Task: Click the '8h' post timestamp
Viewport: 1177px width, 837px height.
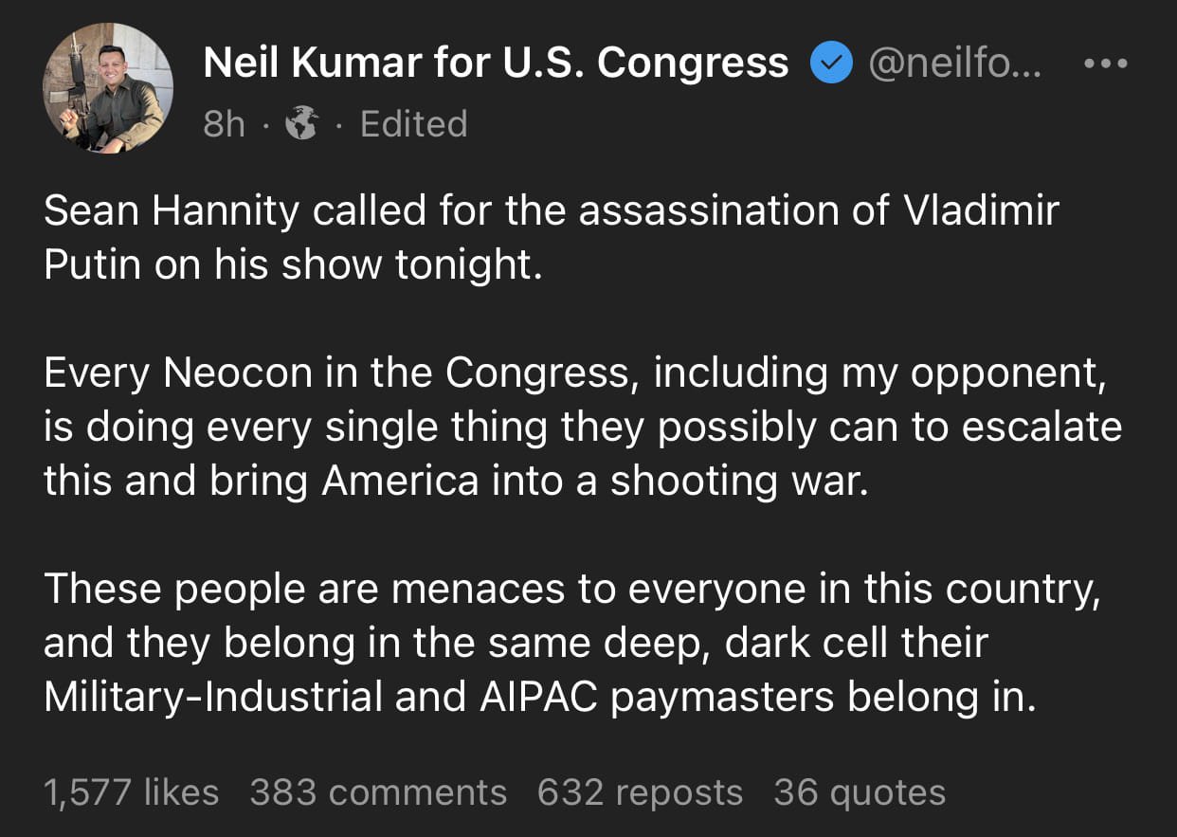Action: click(x=224, y=124)
